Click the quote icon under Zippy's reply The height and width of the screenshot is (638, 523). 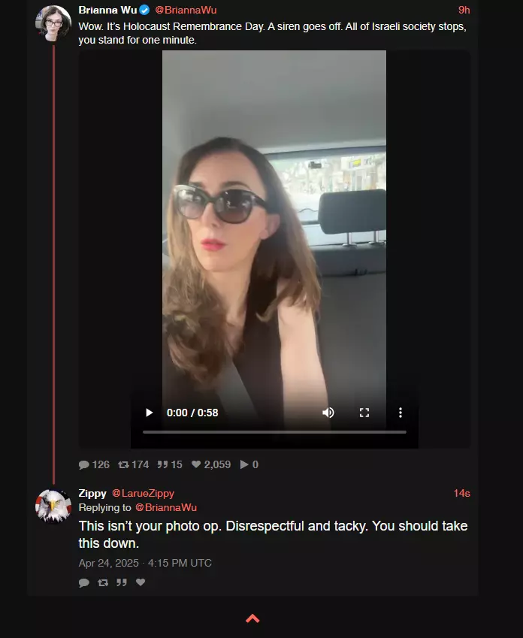(122, 582)
